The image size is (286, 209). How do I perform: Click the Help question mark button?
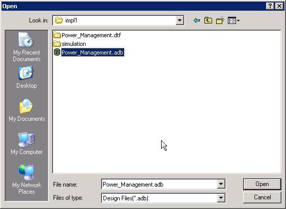(x=270, y=6)
